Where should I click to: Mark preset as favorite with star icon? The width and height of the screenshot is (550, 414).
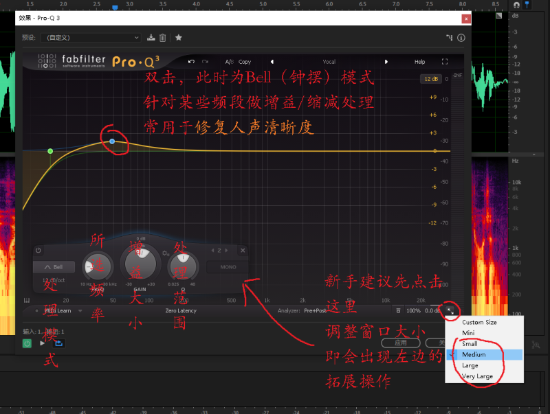pyautogui.click(x=179, y=38)
